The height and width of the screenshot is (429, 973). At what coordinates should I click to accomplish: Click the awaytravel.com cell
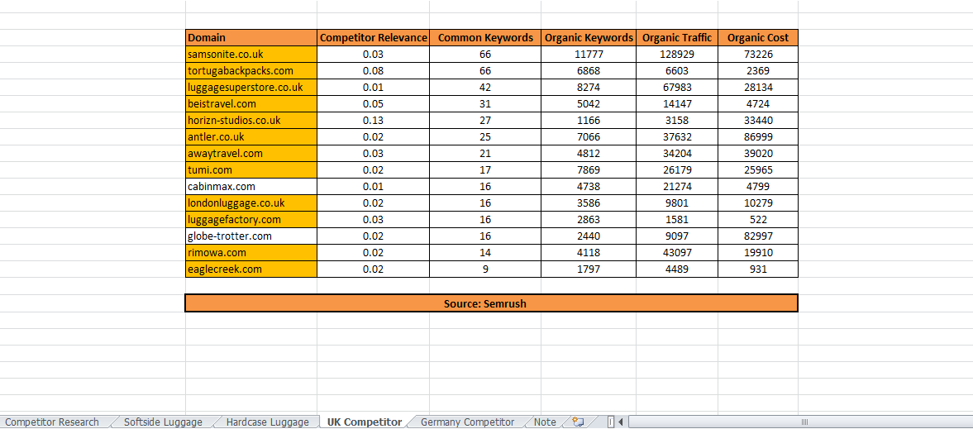(x=251, y=154)
